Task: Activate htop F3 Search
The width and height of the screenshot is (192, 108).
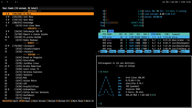Action: coord(120,52)
